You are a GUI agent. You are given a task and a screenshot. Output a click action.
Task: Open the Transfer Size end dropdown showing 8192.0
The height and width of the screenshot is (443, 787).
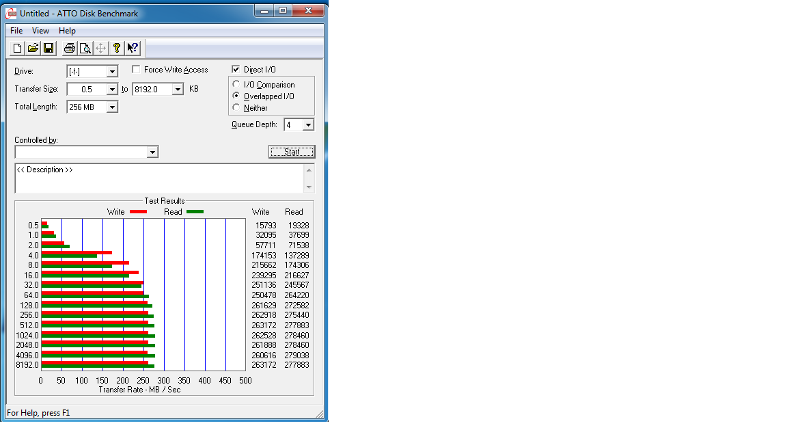pyautogui.click(x=178, y=90)
